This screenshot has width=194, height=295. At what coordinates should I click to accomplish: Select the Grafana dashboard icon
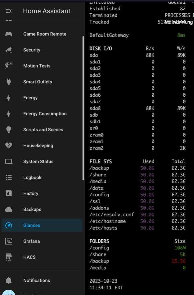pos(8,241)
